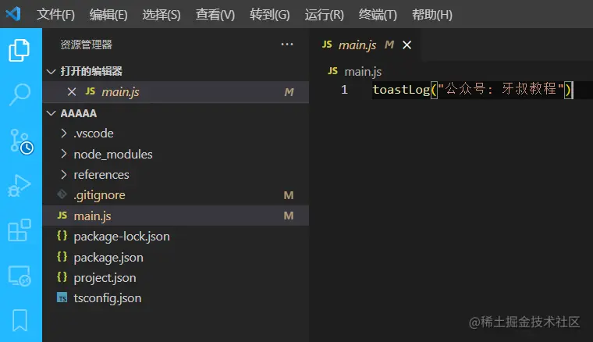
Task: Click JS icon of main.js in AAAAA folder
Action: (62, 216)
